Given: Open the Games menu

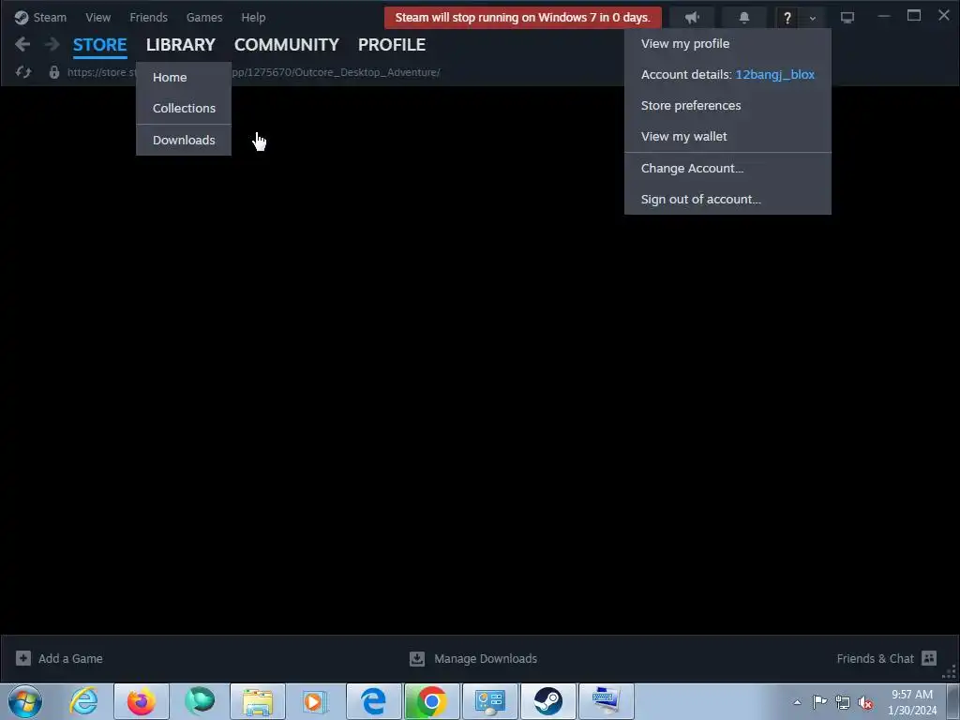Looking at the screenshot, I should (204, 18).
